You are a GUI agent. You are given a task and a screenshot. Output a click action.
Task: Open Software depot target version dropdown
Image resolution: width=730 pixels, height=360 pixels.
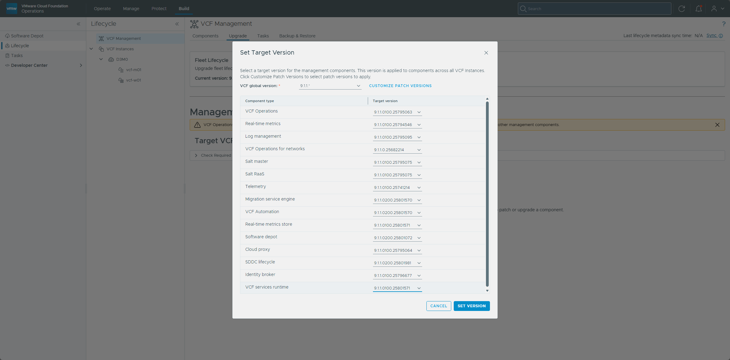point(397,238)
